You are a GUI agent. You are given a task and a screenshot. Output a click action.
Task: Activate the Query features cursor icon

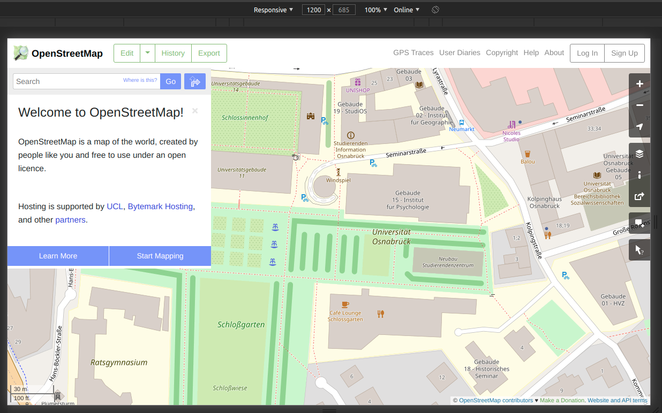point(640,250)
